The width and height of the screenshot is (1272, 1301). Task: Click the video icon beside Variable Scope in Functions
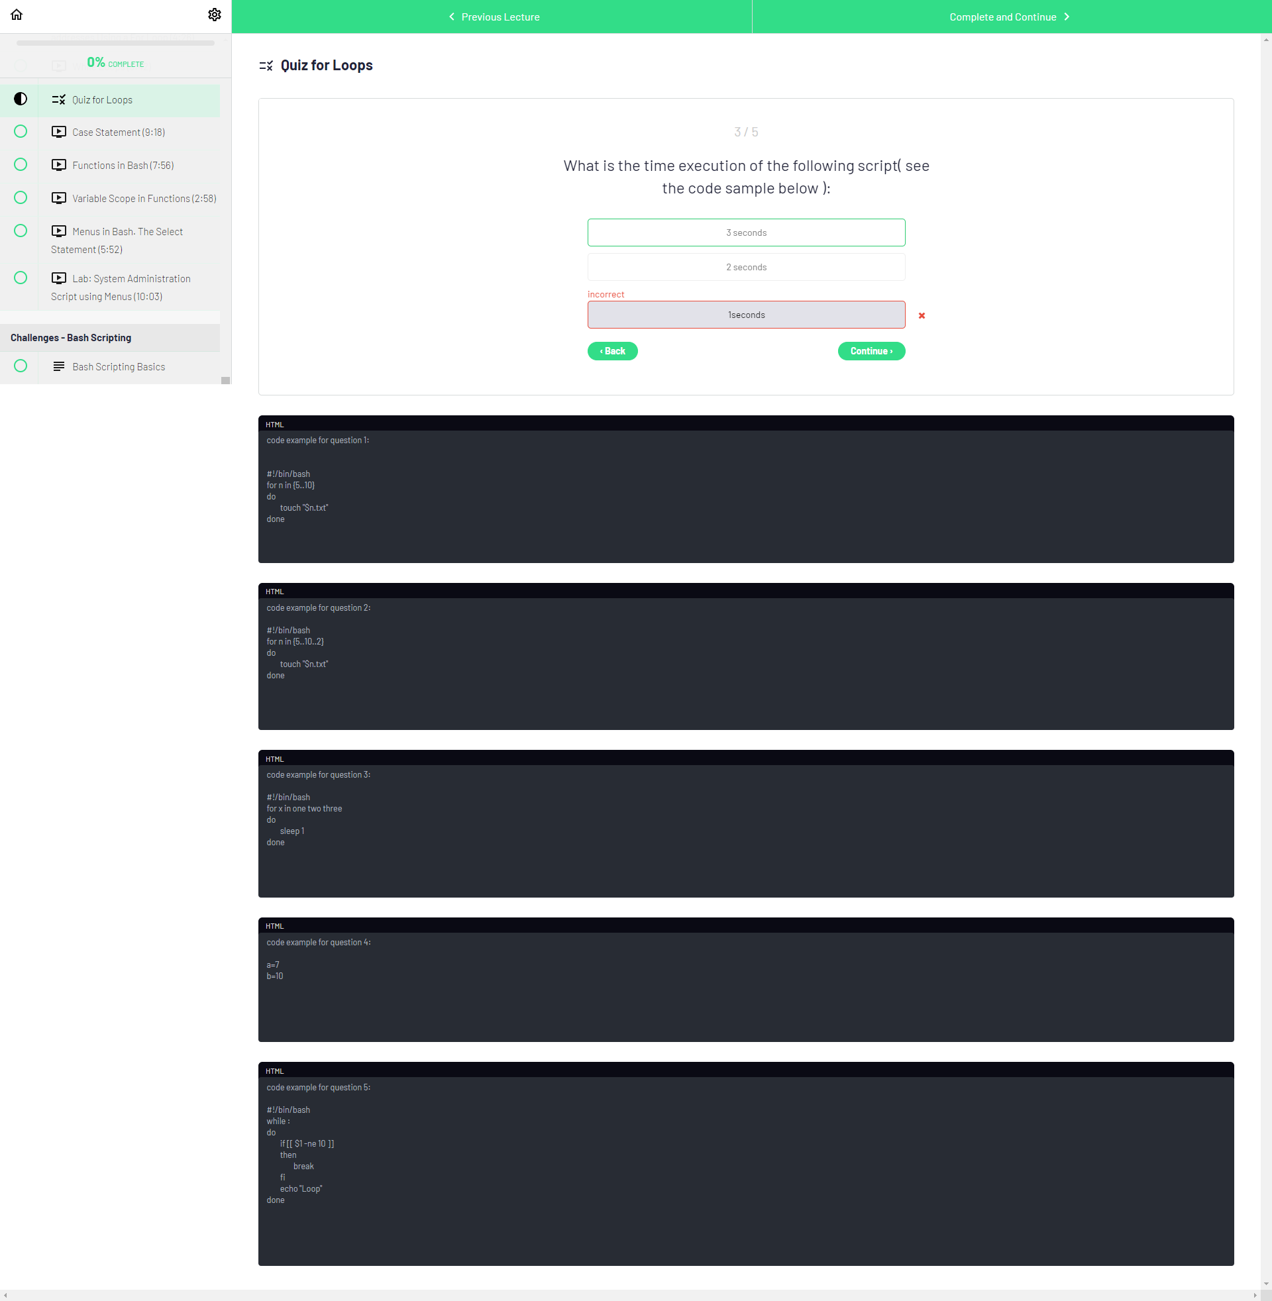[59, 198]
